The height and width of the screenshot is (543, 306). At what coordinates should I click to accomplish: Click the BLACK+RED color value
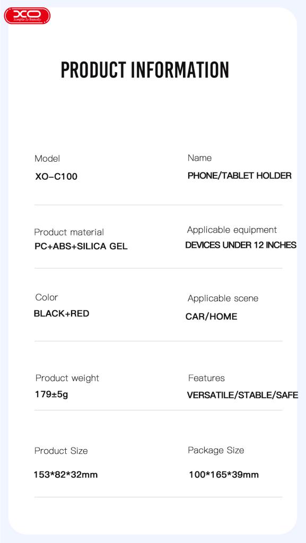coord(62,313)
